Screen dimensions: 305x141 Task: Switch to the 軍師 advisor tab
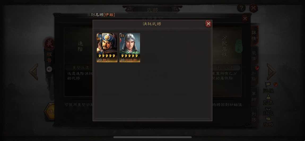254,97
